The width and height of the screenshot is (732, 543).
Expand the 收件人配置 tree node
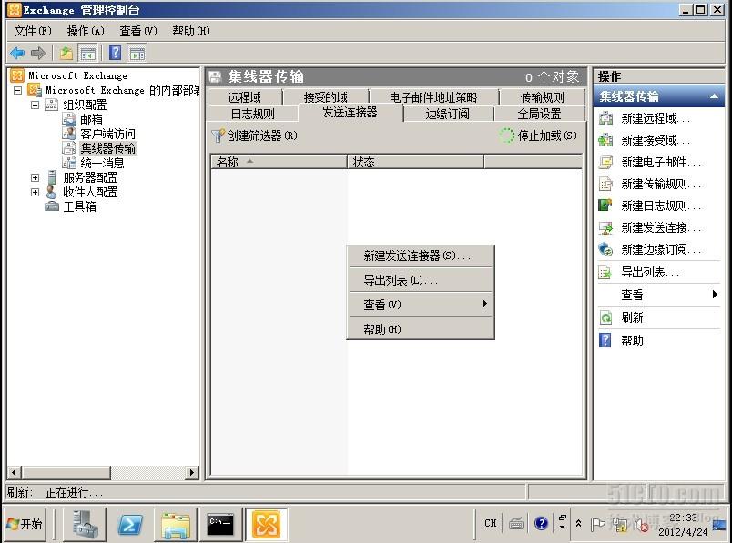(x=35, y=192)
